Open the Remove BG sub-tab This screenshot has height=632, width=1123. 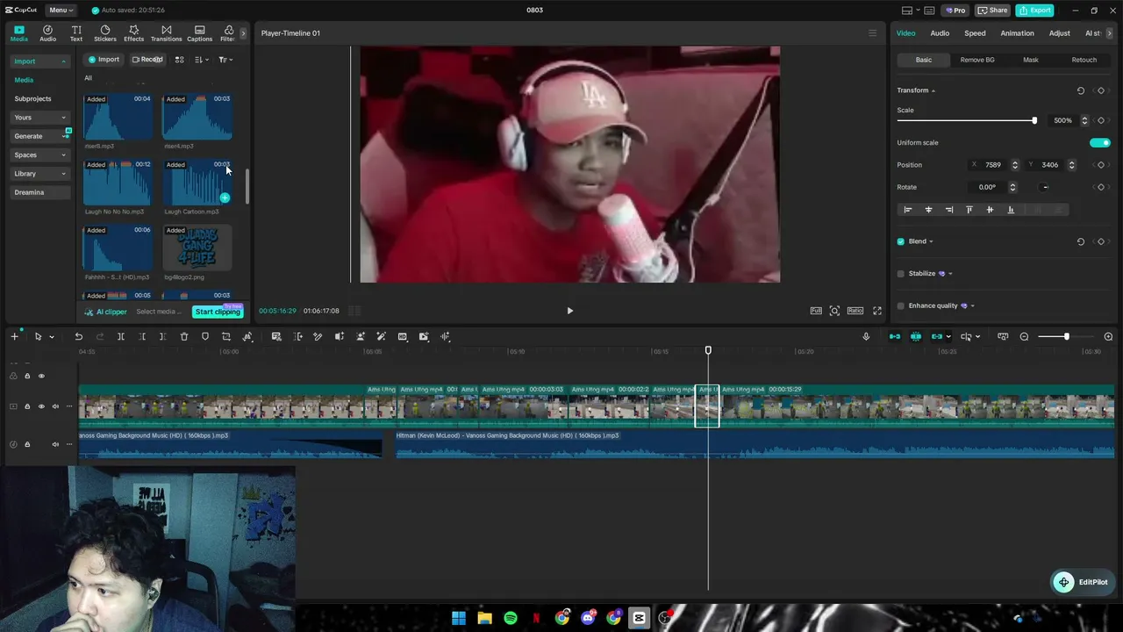click(x=977, y=60)
